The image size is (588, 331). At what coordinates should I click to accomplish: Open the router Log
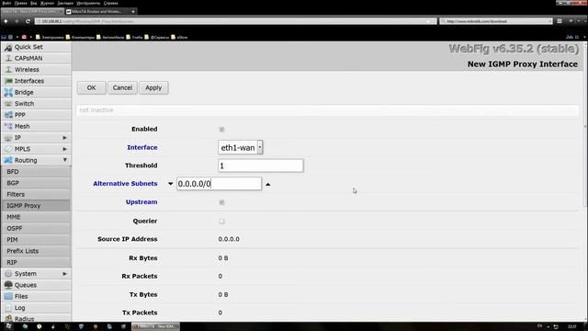tap(36, 307)
